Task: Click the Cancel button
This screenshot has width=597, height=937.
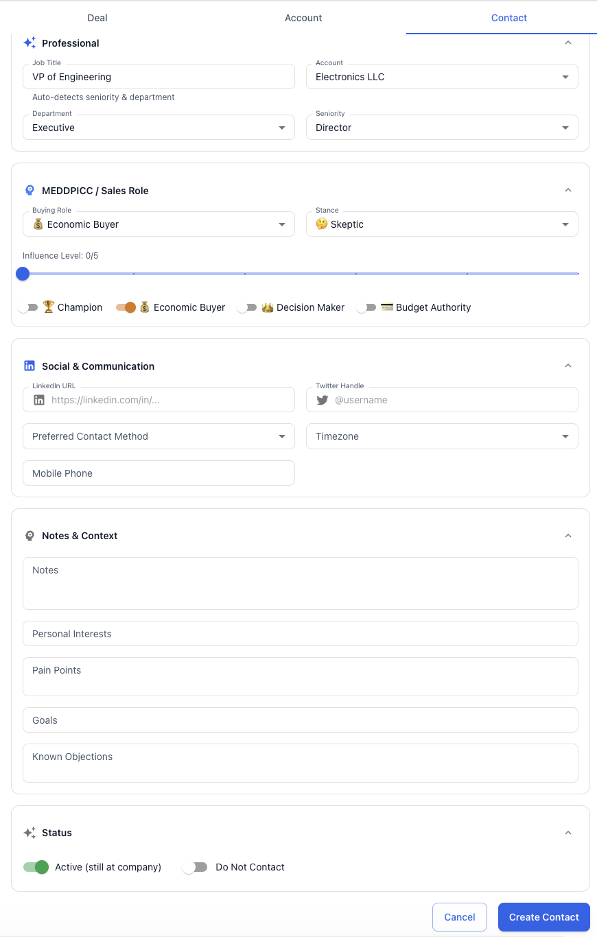Action: tap(459, 917)
